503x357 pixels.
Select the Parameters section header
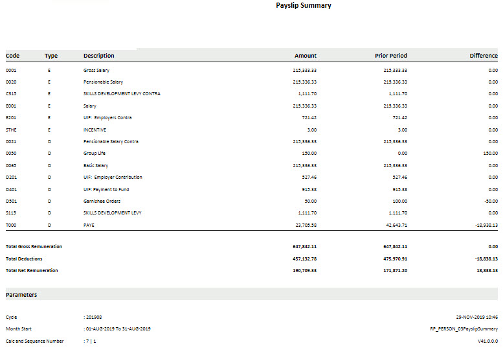[21, 295]
